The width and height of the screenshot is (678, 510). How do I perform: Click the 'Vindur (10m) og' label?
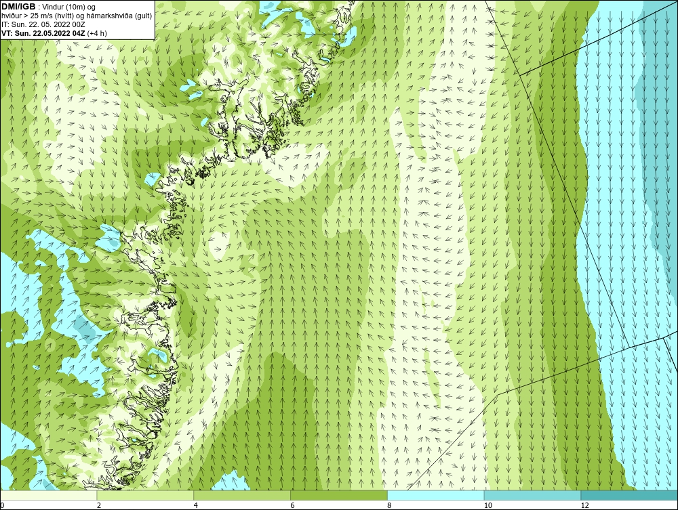69,7
